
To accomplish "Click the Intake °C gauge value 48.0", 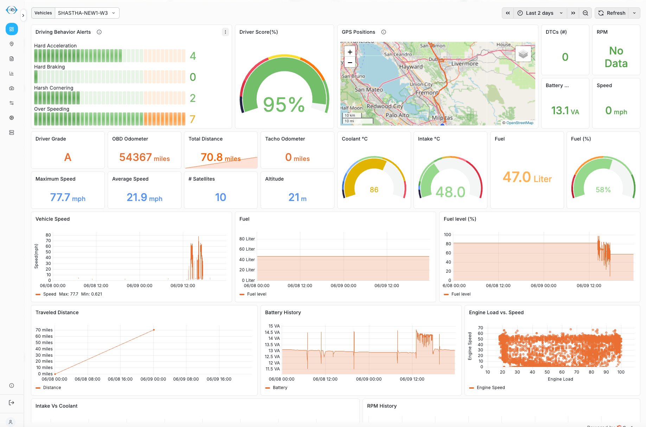I will point(450,192).
